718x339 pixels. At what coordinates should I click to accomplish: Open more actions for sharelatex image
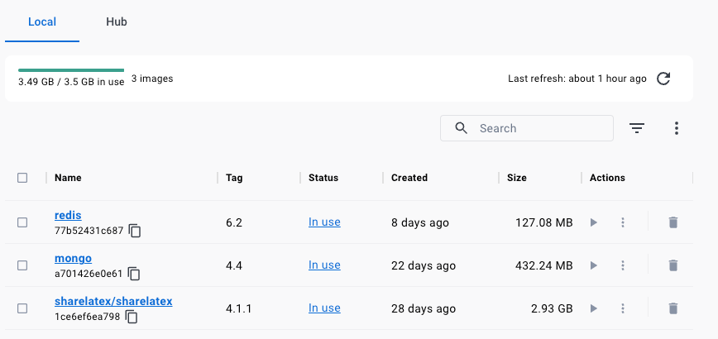(x=623, y=308)
